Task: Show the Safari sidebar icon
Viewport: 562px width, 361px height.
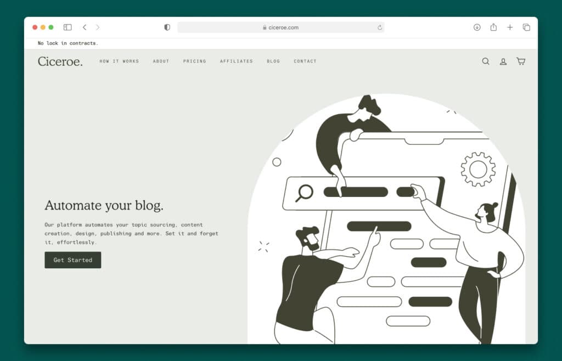Action: [67, 27]
